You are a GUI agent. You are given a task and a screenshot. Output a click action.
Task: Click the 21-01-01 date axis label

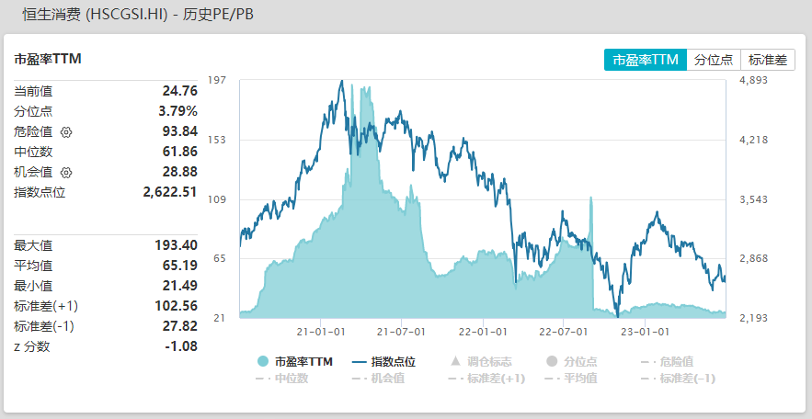click(321, 332)
